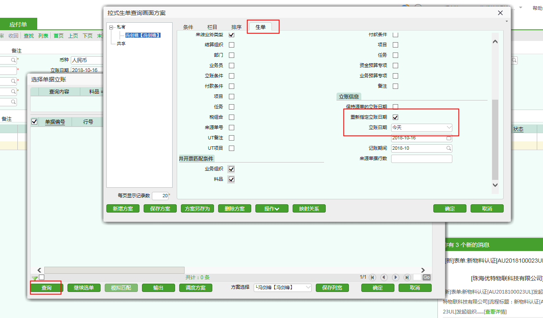Close the 拉式生单查询画面方案 dialog
Screen dimensions: 543x318
point(500,13)
